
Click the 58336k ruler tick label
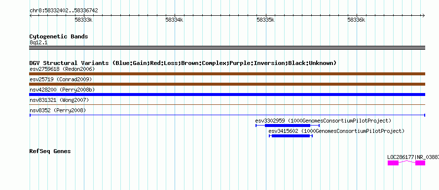pyautogui.click(x=357, y=20)
